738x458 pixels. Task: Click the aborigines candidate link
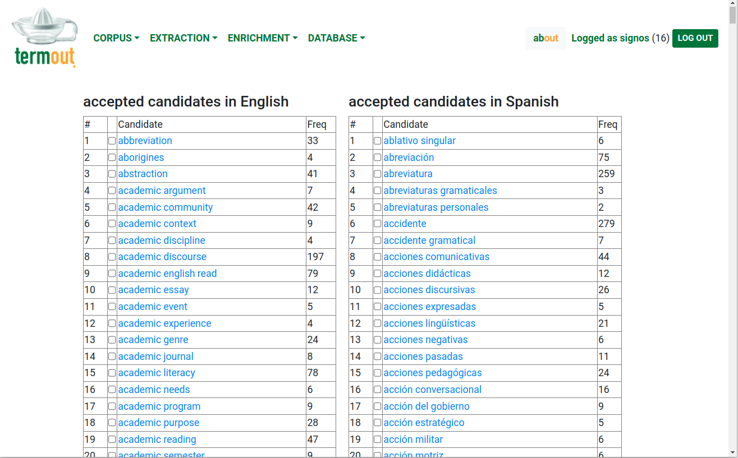[141, 158]
